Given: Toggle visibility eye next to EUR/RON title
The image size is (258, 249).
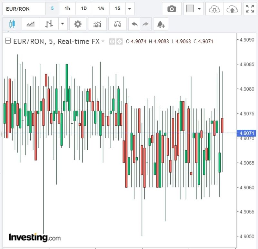Looking at the screenshot, I should pyautogui.click(x=112, y=41).
